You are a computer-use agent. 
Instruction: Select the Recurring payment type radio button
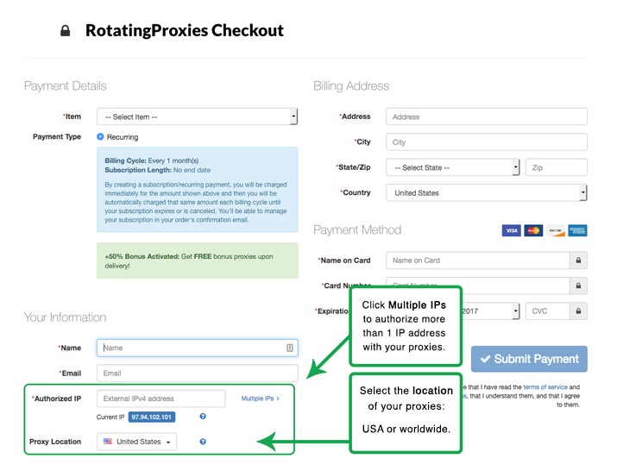[100, 136]
